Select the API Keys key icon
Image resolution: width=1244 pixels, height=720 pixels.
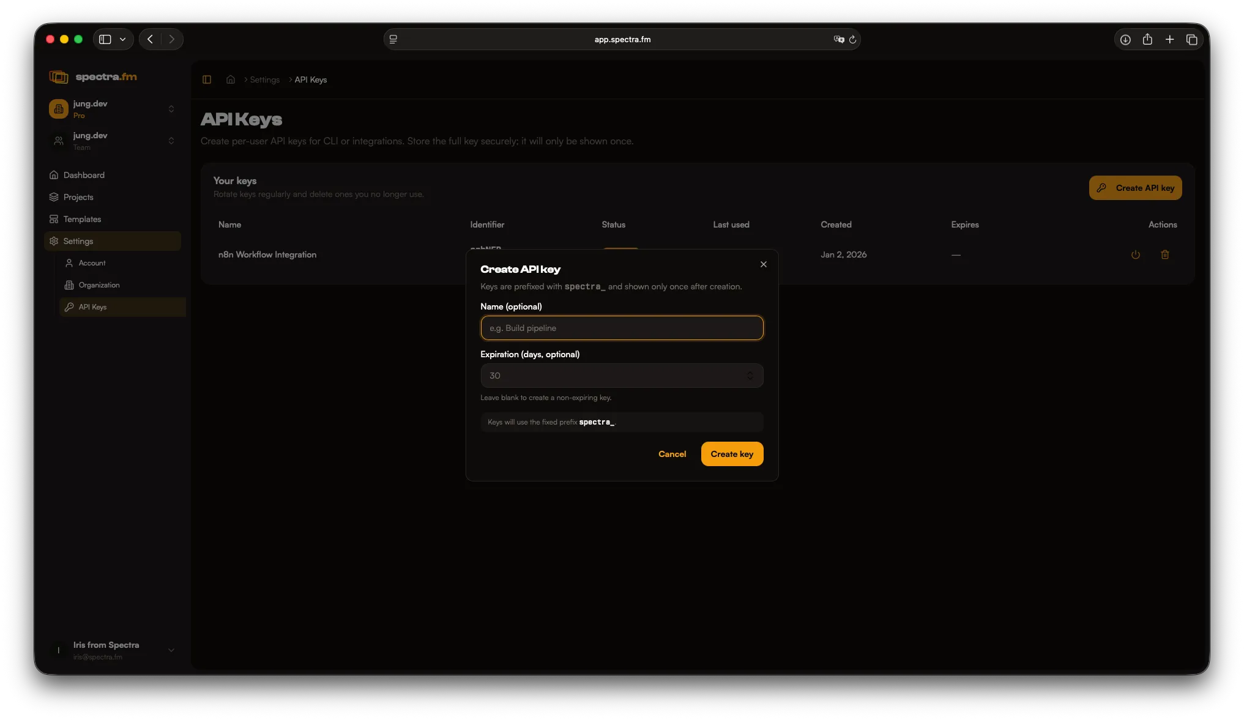click(x=69, y=307)
